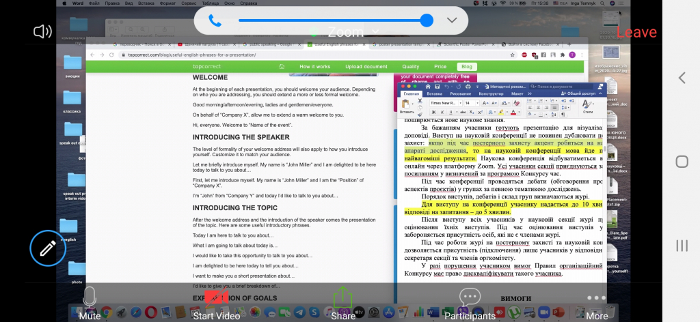Toggle italic К formatting in Word
This screenshot has height=322, width=700.
[x=442, y=113]
